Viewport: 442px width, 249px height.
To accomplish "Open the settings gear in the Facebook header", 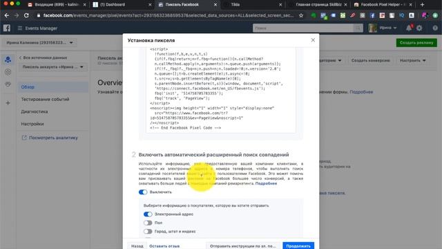I will 419,28.
